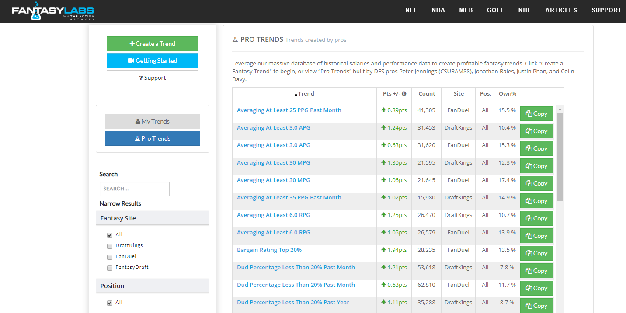The width and height of the screenshot is (626, 313).
Task: Collapse the Position filter section
Action: [x=153, y=286]
